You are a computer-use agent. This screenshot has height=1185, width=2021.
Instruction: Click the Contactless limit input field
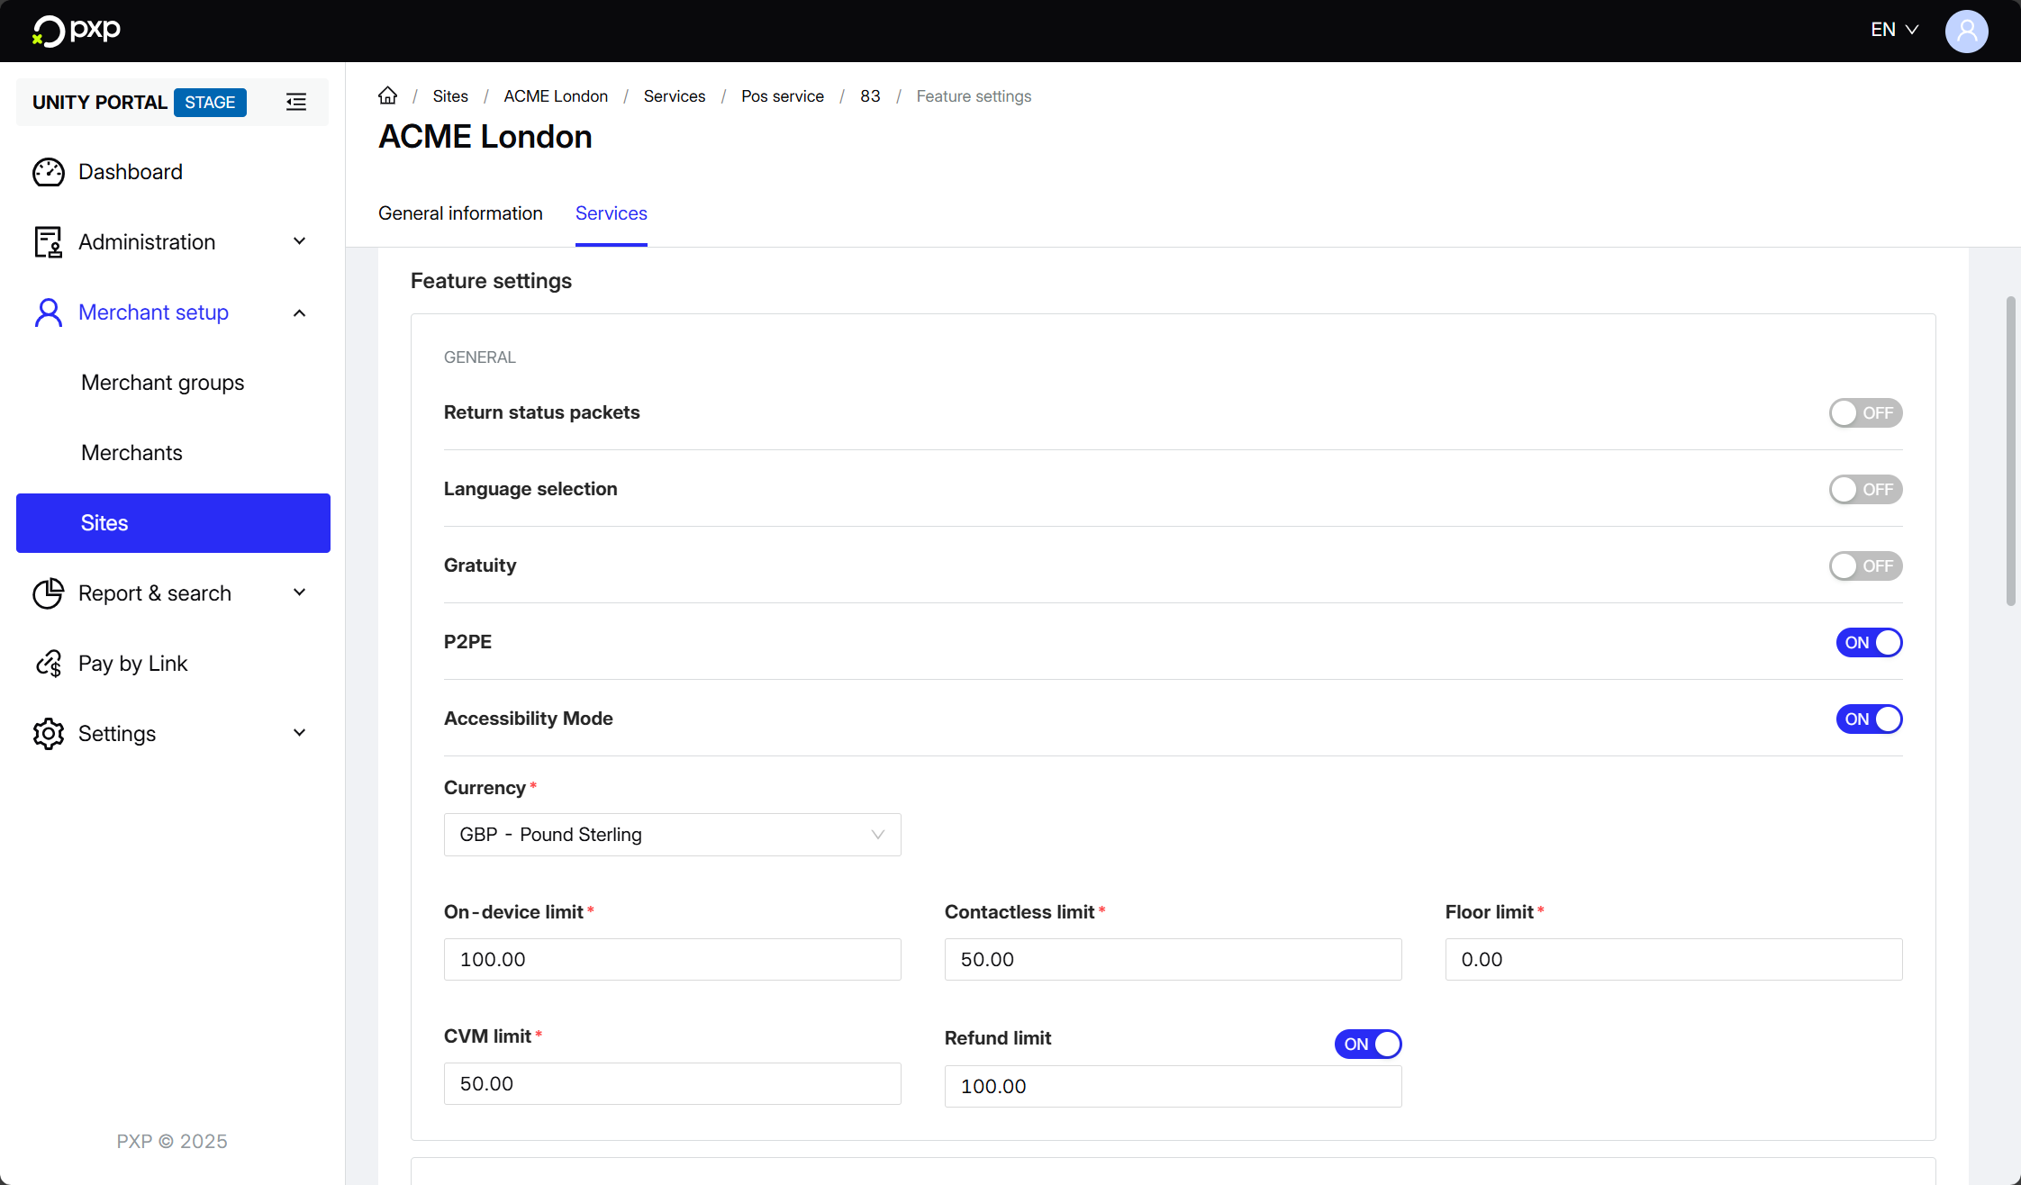point(1173,960)
